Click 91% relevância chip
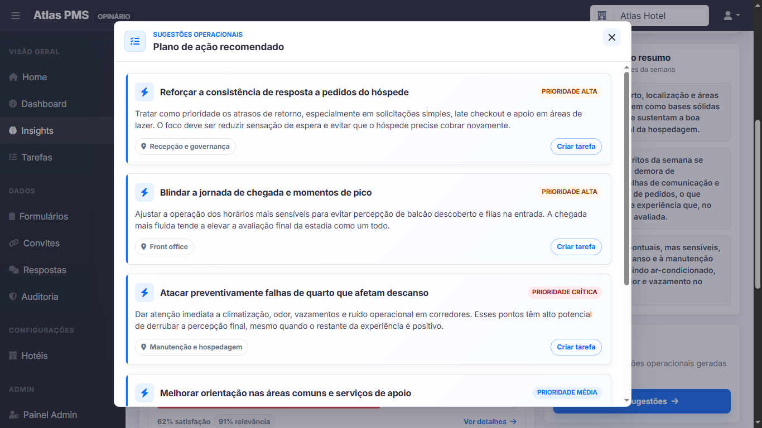Screen dimensions: 762x428 pos(244,422)
